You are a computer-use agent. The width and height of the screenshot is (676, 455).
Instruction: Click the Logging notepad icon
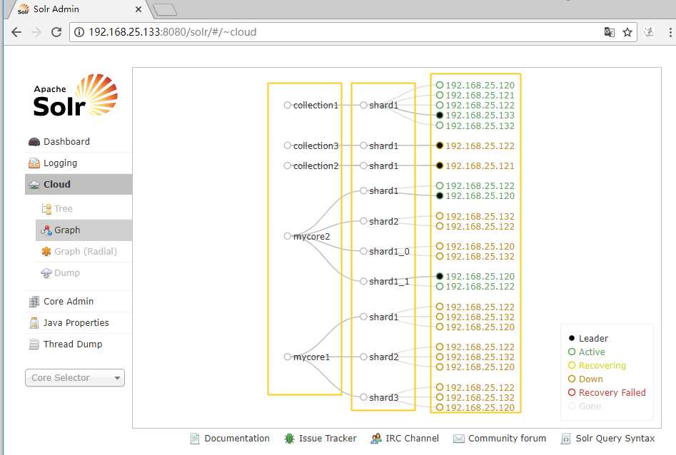tap(34, 163)
